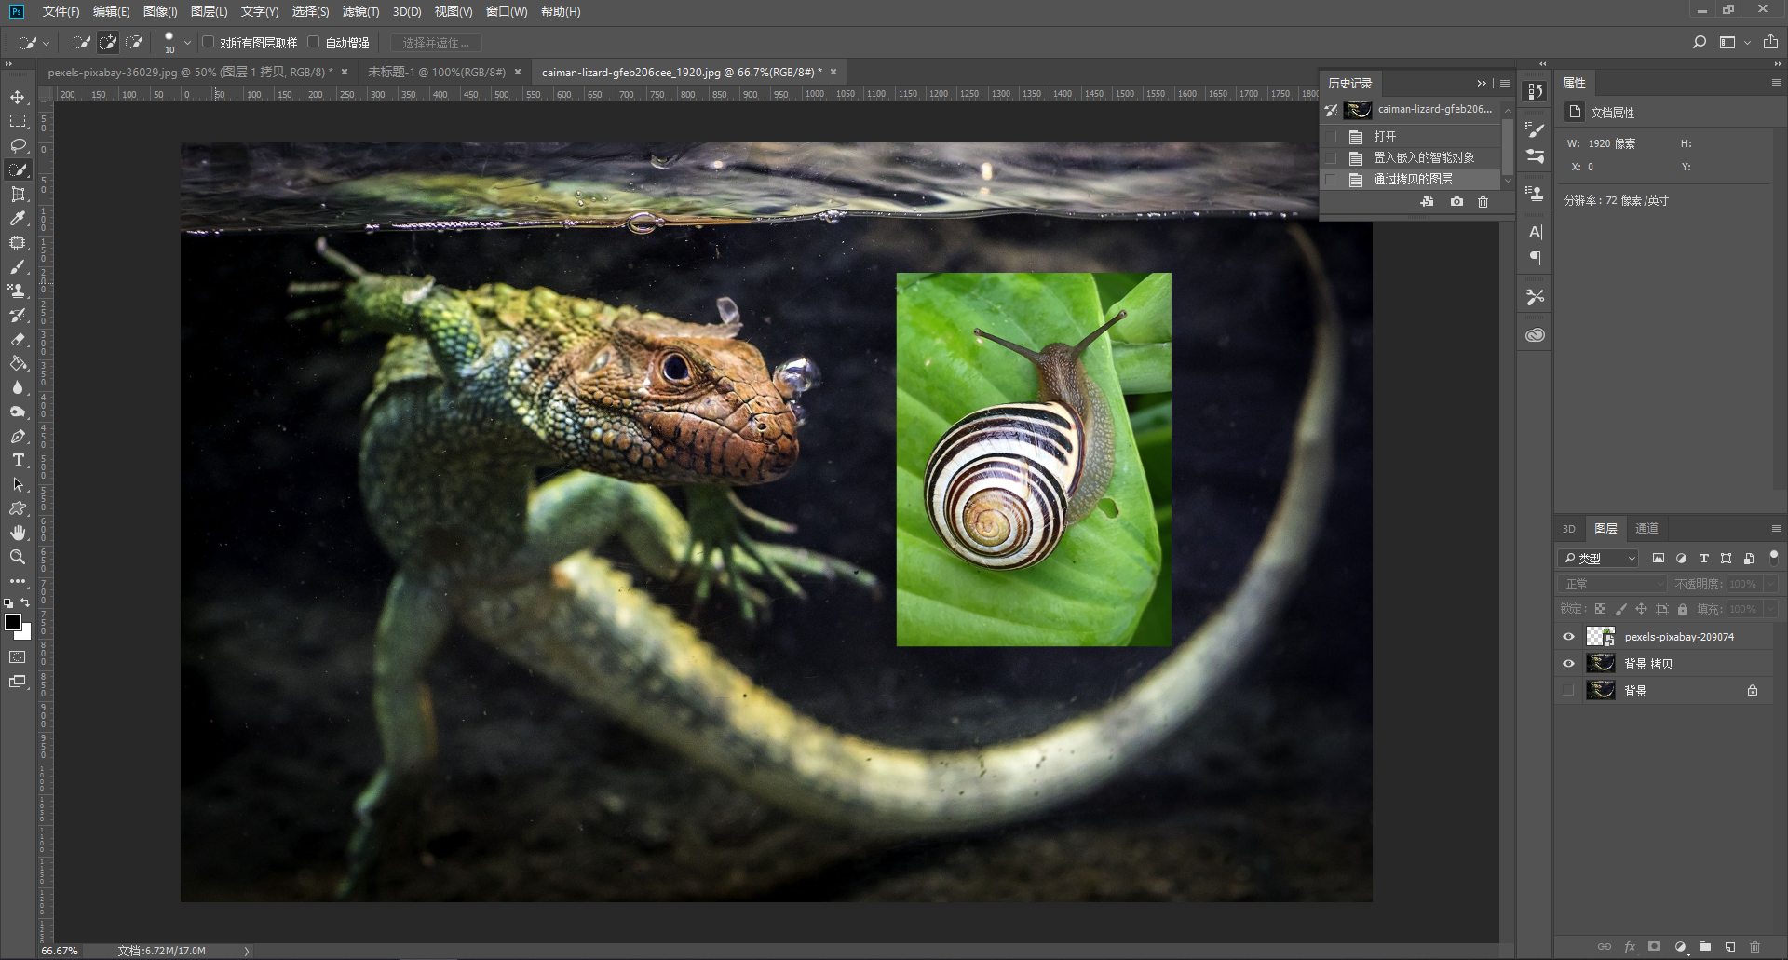Screen dimensions: 1788x960
Task: Select the History Brush tool in toolbar
Action: tap(18, 315)
